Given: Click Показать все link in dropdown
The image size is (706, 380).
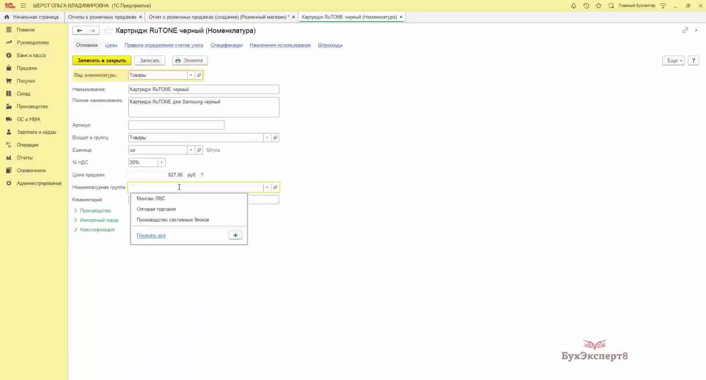Looking at the screenshot, I should pyautogui.click(x=151, y=235).
